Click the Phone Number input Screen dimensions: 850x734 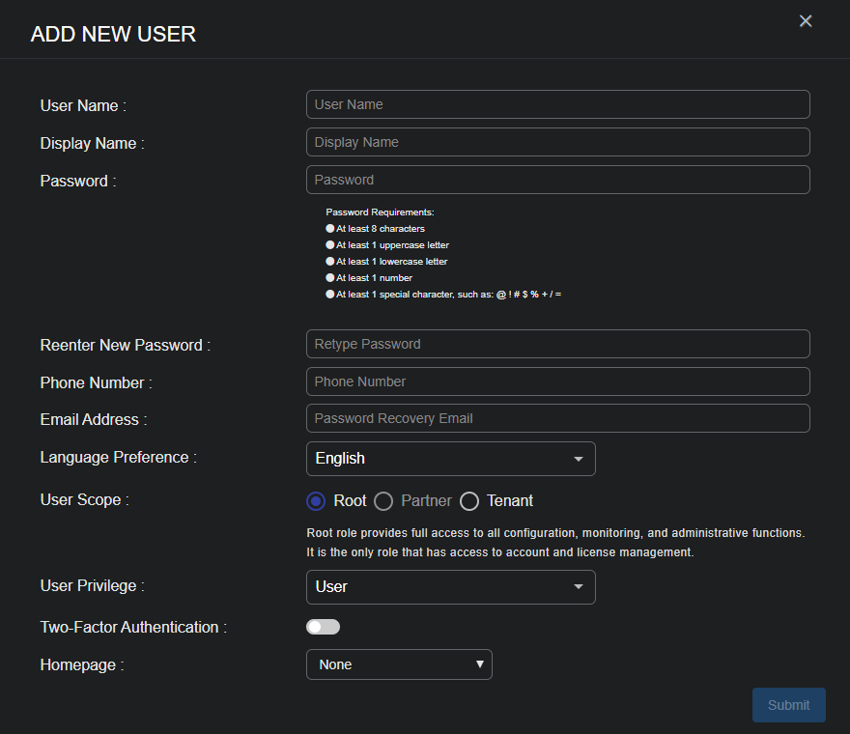[557, 381]
